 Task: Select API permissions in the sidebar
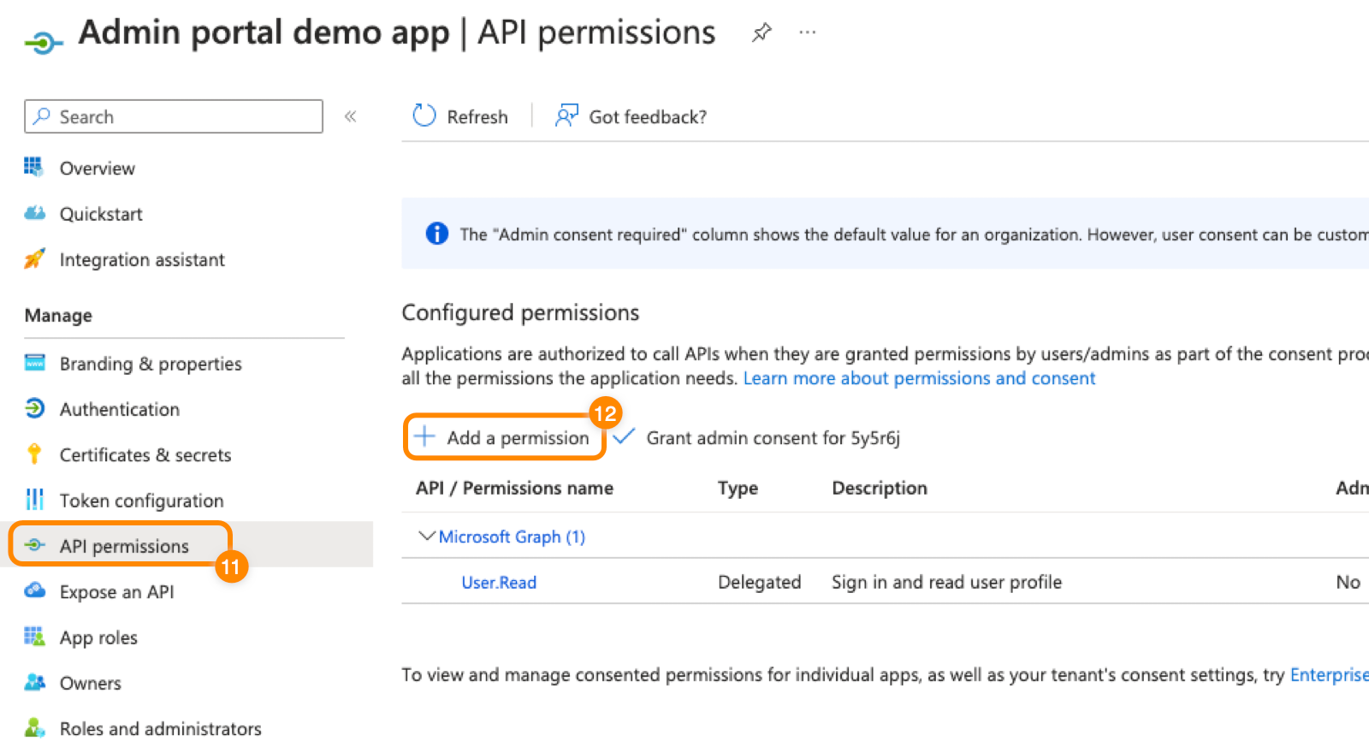(124, 546)
